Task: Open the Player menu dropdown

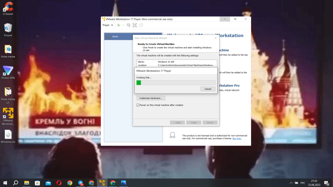Action: [x=107, y=25]
